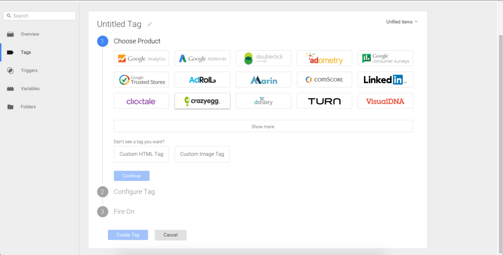Open the Unfiled items dropdown
This screenshot has height=255, width=503.
pos(402,22)
